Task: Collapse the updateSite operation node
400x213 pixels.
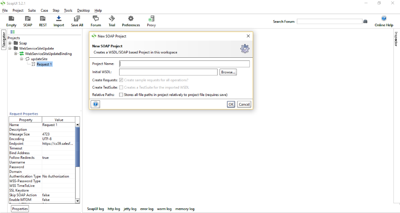Action: [21, 59]
